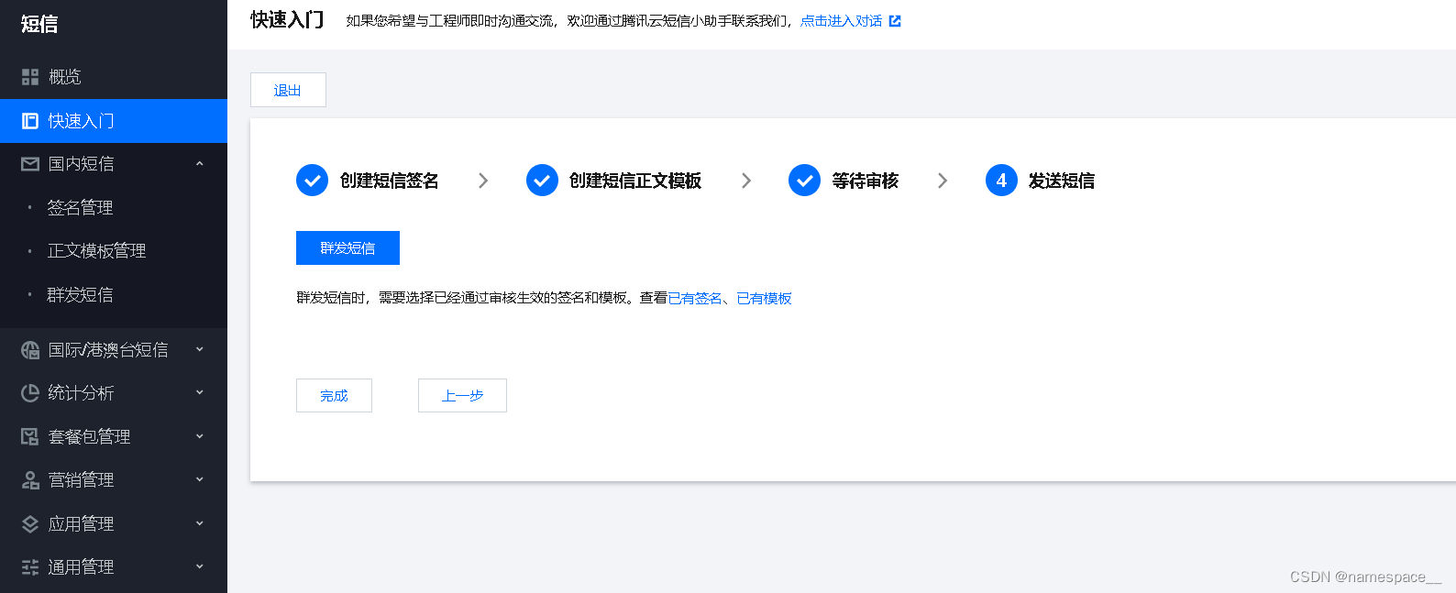1456x593 pixels.
Task: Click the 等待审核 step label
Action: pyautogui.click(x=866, y=181)
